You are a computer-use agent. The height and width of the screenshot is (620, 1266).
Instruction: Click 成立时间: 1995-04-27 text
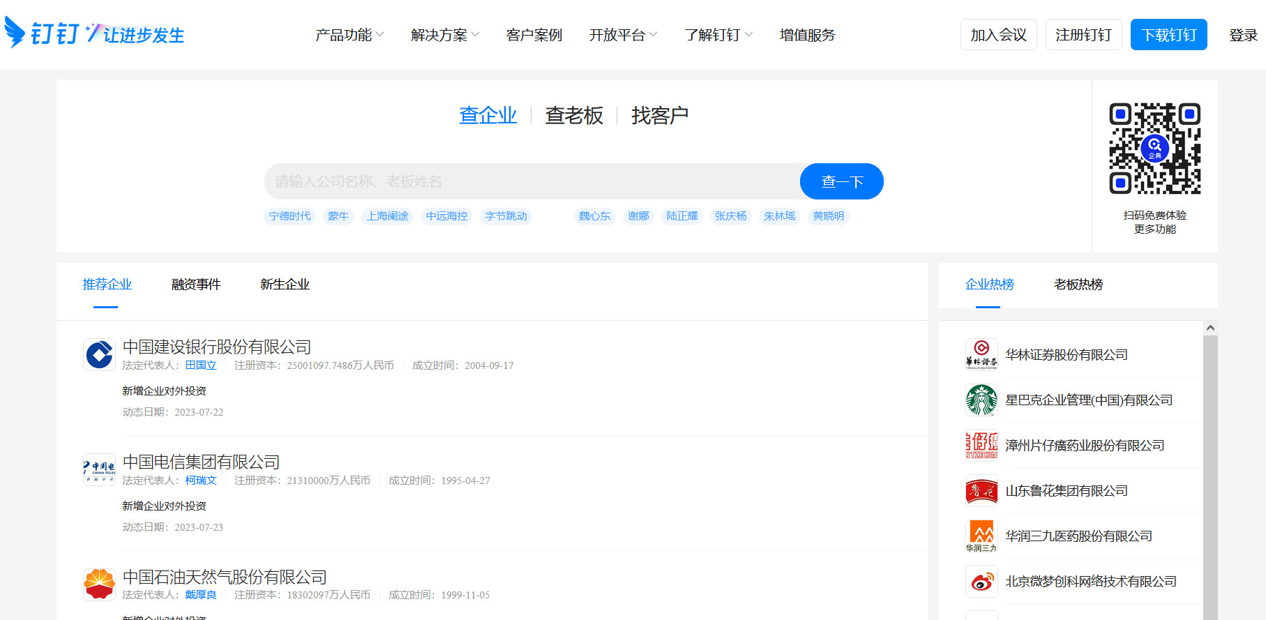(439, 481)
